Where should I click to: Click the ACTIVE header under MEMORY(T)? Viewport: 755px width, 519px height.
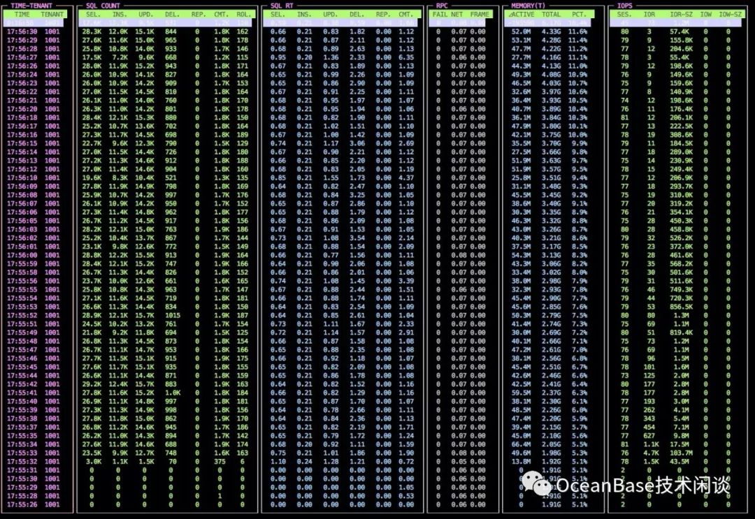(x=522, y=15)
